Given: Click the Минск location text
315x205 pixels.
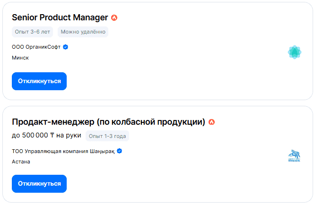Looking at the screenshot, I should tap(20, 58).
